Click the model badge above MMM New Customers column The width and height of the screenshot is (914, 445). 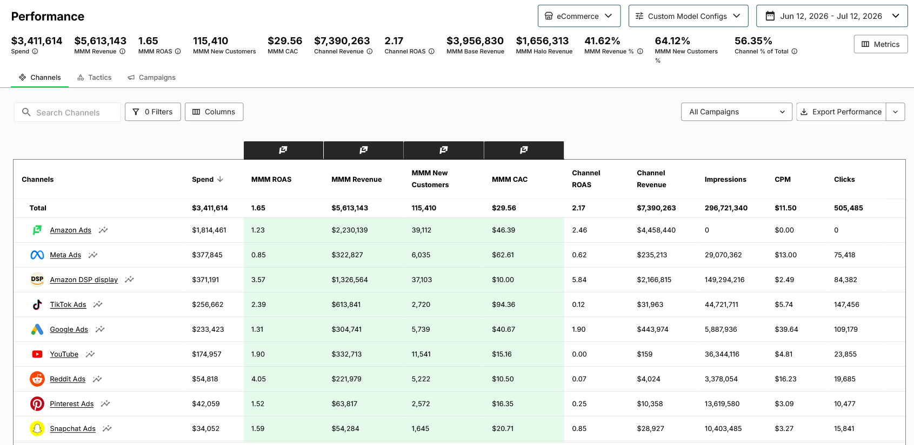(x=444, y=150)
